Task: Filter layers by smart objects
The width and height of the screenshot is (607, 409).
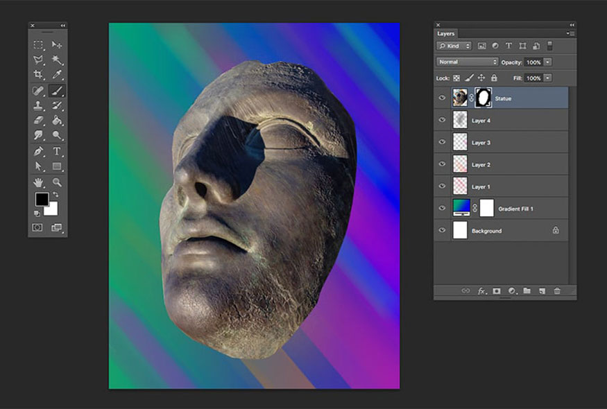Action: coord(536,46)
